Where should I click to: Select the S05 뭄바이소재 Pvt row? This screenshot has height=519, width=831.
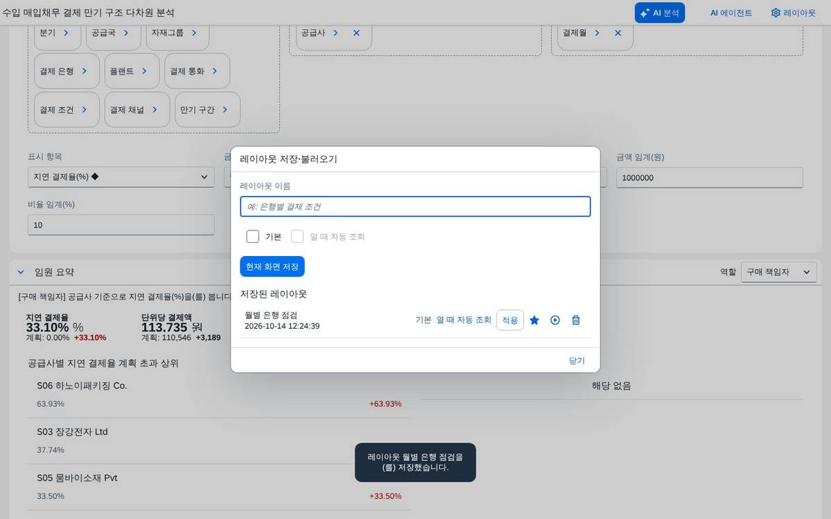(x=219, y=487)
